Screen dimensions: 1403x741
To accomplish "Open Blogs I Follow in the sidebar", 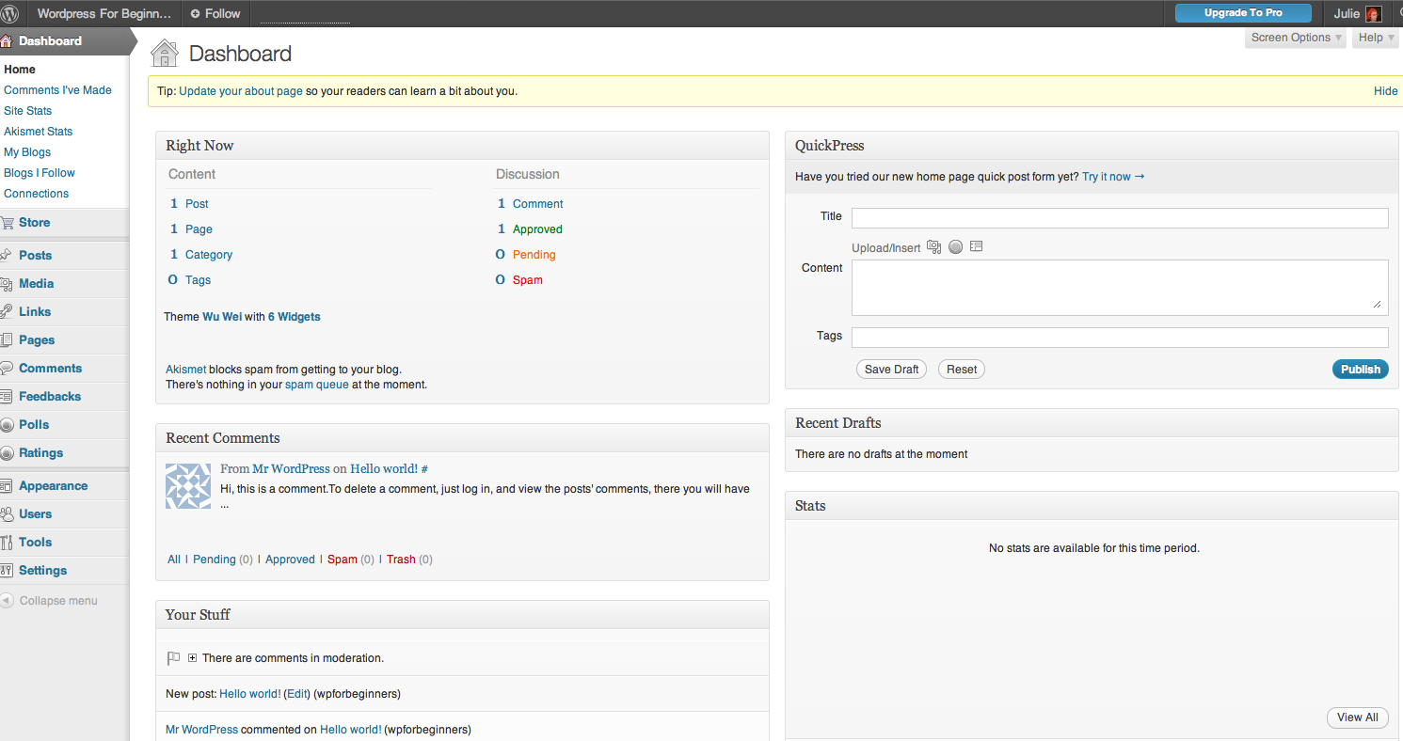I will tap(40, 173).
